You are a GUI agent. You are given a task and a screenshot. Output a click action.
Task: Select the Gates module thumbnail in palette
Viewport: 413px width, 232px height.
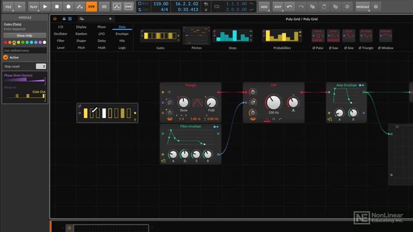pyautogui.click(x=160, y=36)
